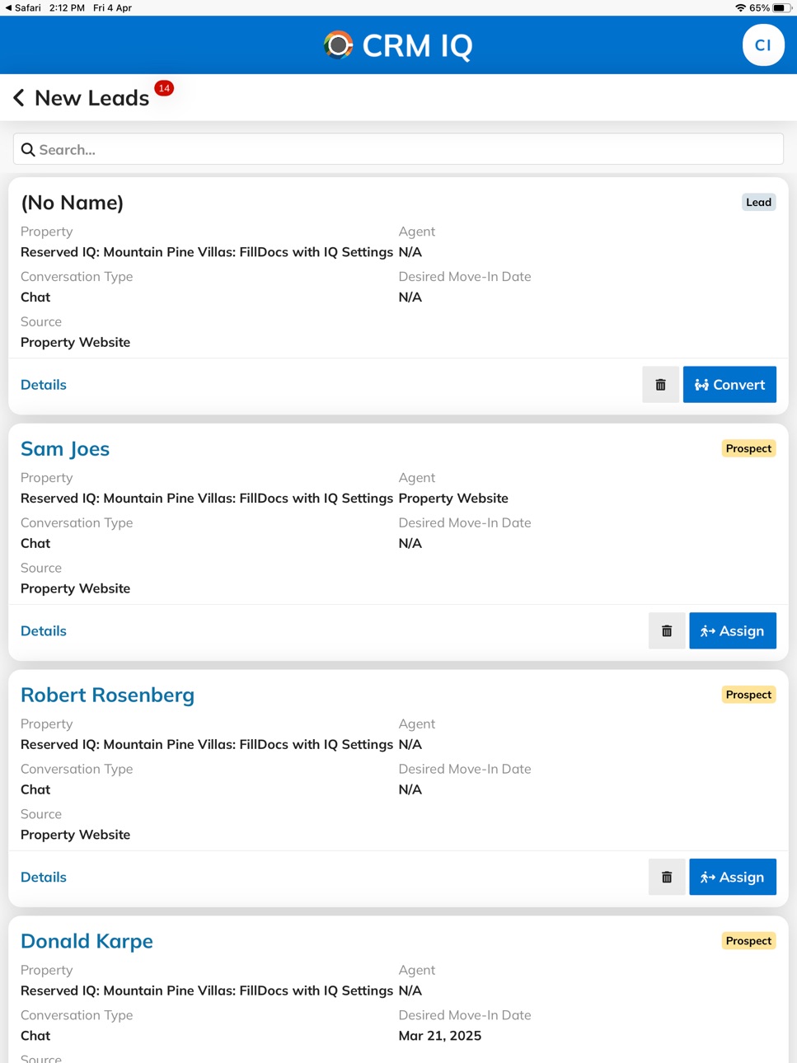Screen dimensions: 797x1063
Task: Click New Leads page title
Action: pos(91,98)
